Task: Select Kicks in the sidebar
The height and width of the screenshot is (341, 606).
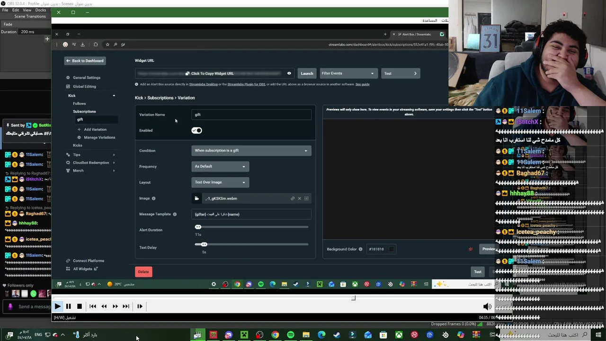Action: point(78,145)
